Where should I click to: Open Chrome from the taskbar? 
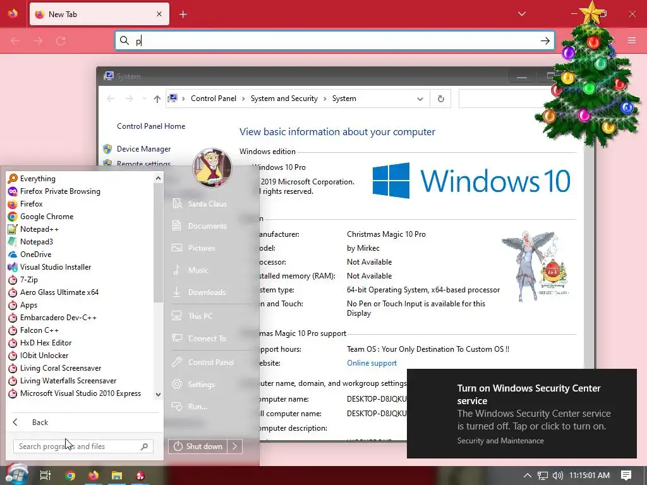tap(70, 476)
